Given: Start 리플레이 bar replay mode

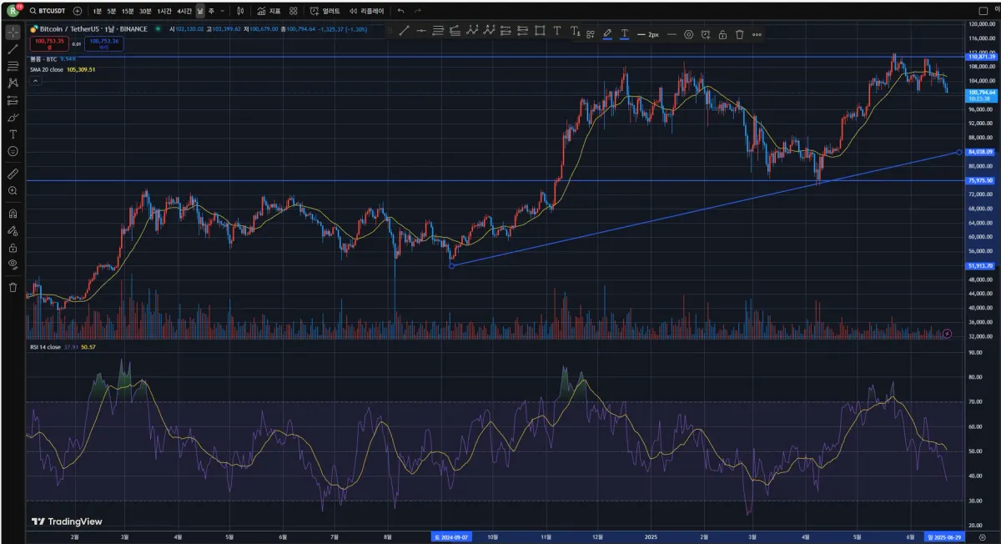Looking at the screenshot, I should coord(367,11).
